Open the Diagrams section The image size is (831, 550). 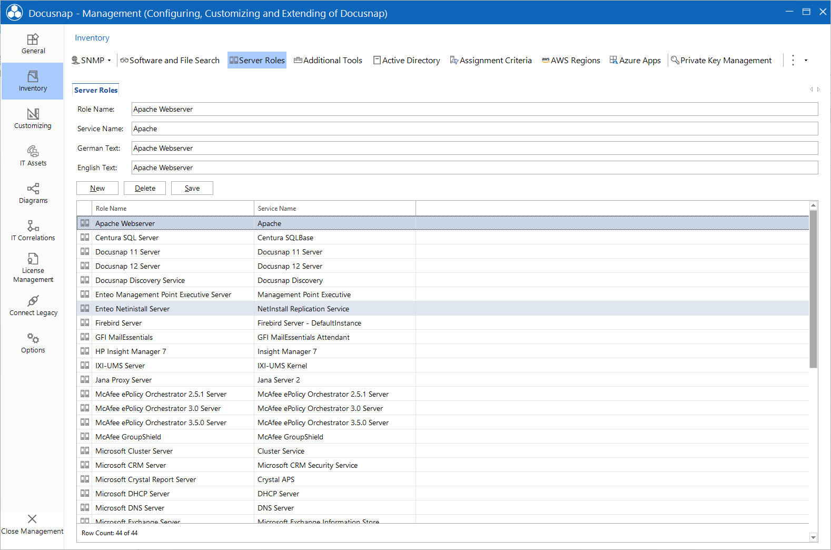[33, 193]
